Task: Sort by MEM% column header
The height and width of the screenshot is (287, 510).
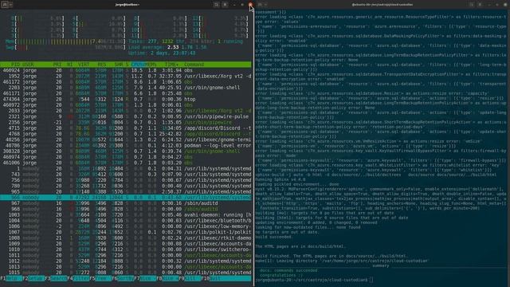Action: click(x=151, y=65)
